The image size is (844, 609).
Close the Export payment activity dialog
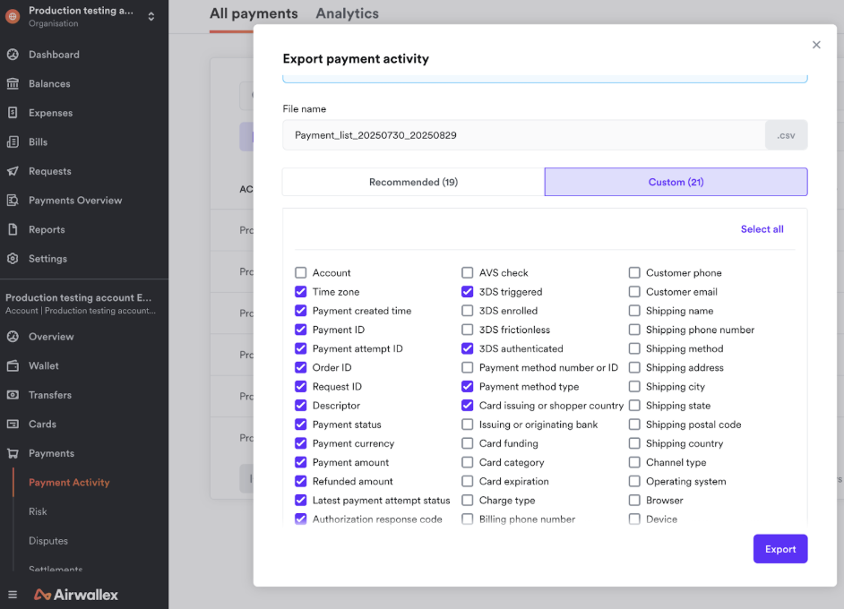point(816,45)
